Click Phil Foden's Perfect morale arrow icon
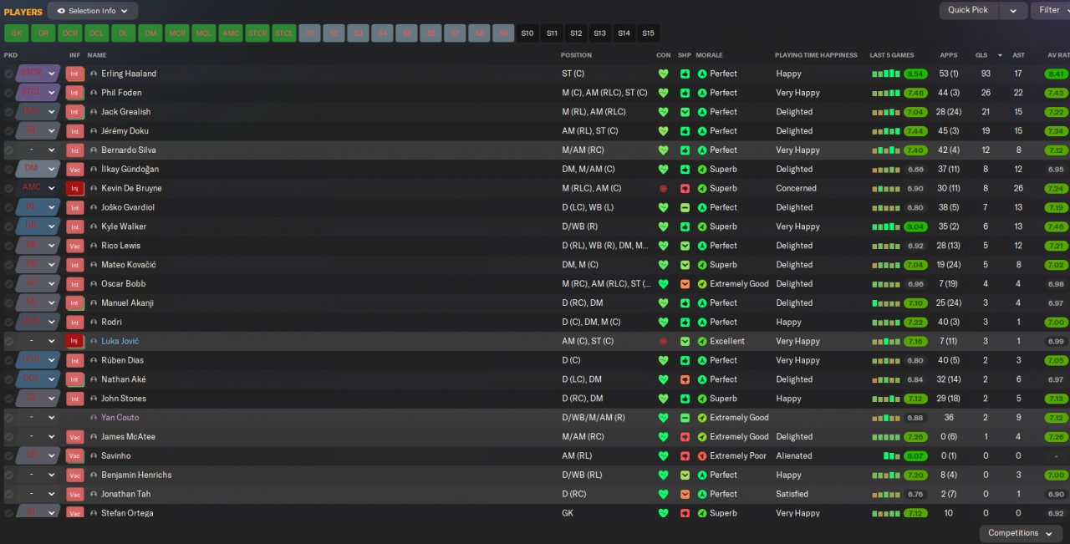The width and height of the screenshot is (1070, 544). tap(702, 93)
